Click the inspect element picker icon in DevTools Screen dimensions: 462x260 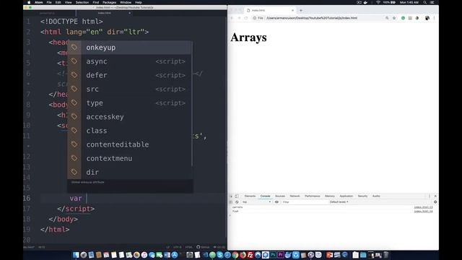click(231, 196)
